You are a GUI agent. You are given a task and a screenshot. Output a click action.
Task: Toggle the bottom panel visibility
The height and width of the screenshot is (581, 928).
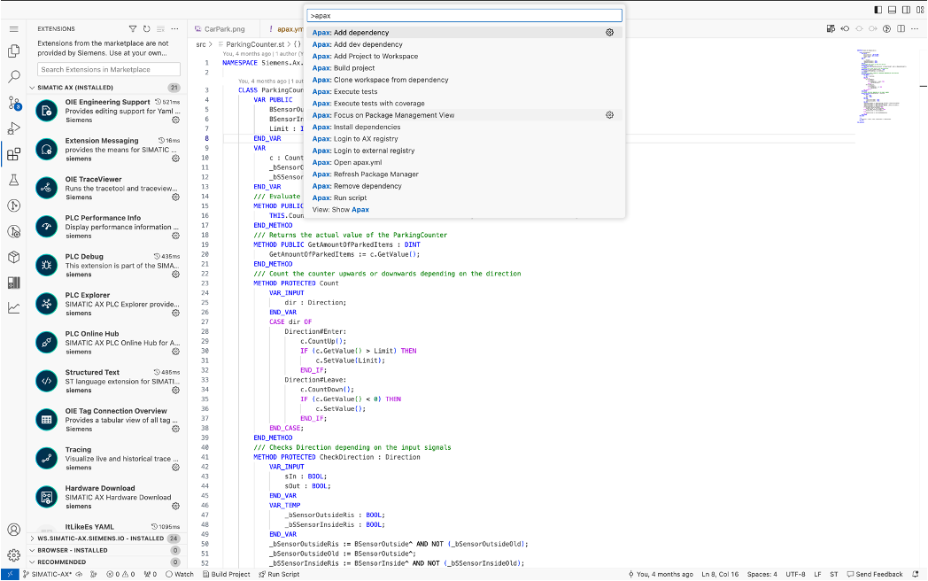tap(892, 10)
